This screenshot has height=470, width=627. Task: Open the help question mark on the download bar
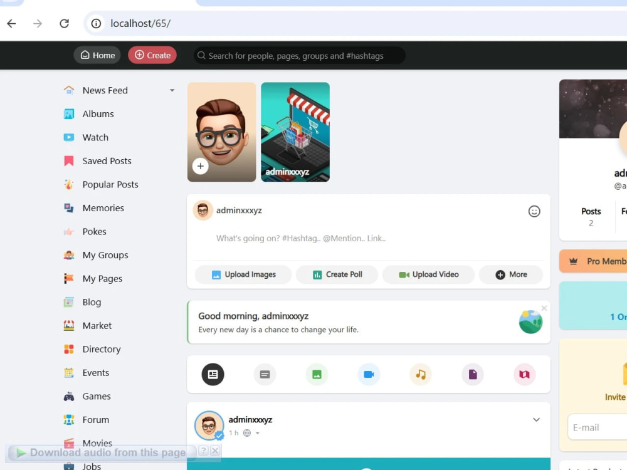pyautogui.click(x=204, y=451)
